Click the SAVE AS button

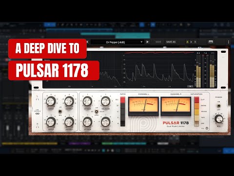pyautogui.click(x=171, y=42)
